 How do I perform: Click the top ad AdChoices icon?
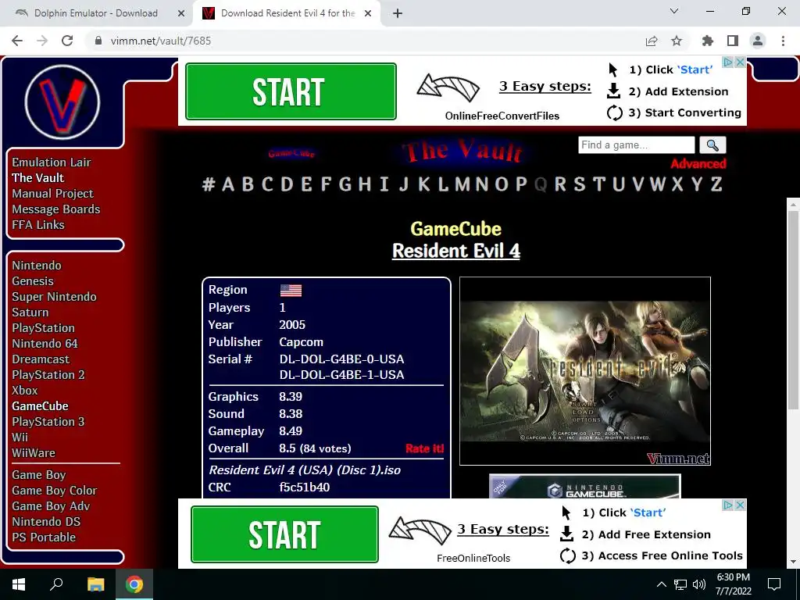728,62
